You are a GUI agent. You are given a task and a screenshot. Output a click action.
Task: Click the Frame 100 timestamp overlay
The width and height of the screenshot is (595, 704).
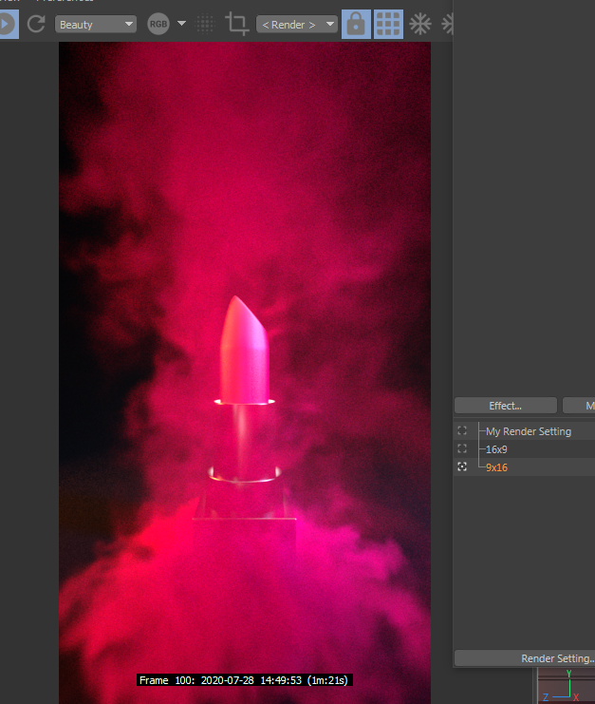[245, 680]
